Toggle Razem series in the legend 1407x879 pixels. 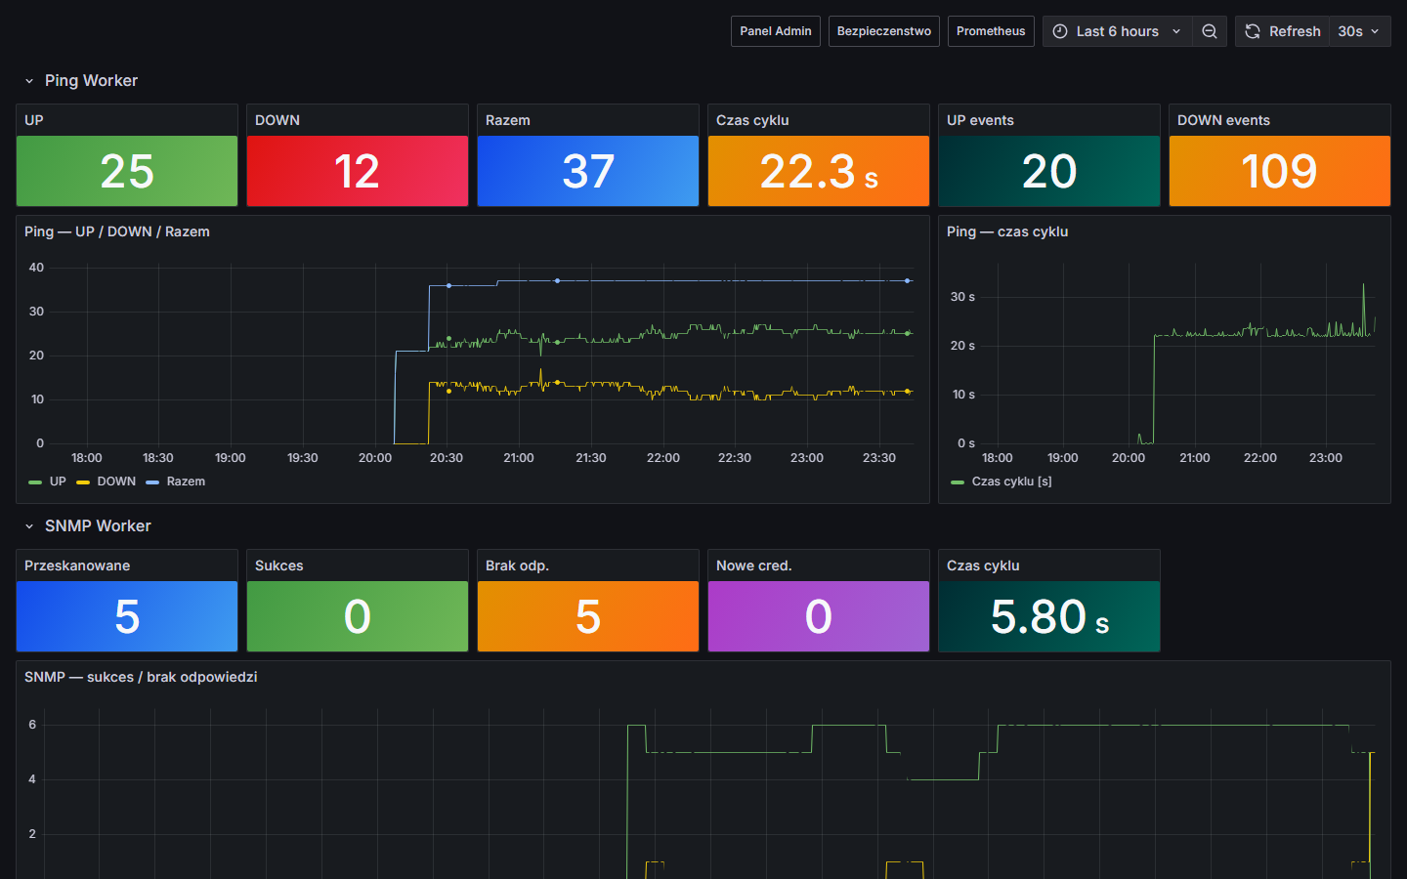[x=185, y=481]
